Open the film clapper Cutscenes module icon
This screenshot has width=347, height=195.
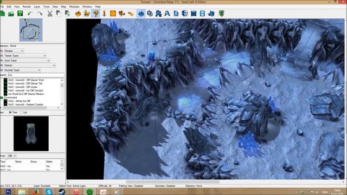point(194,14)
